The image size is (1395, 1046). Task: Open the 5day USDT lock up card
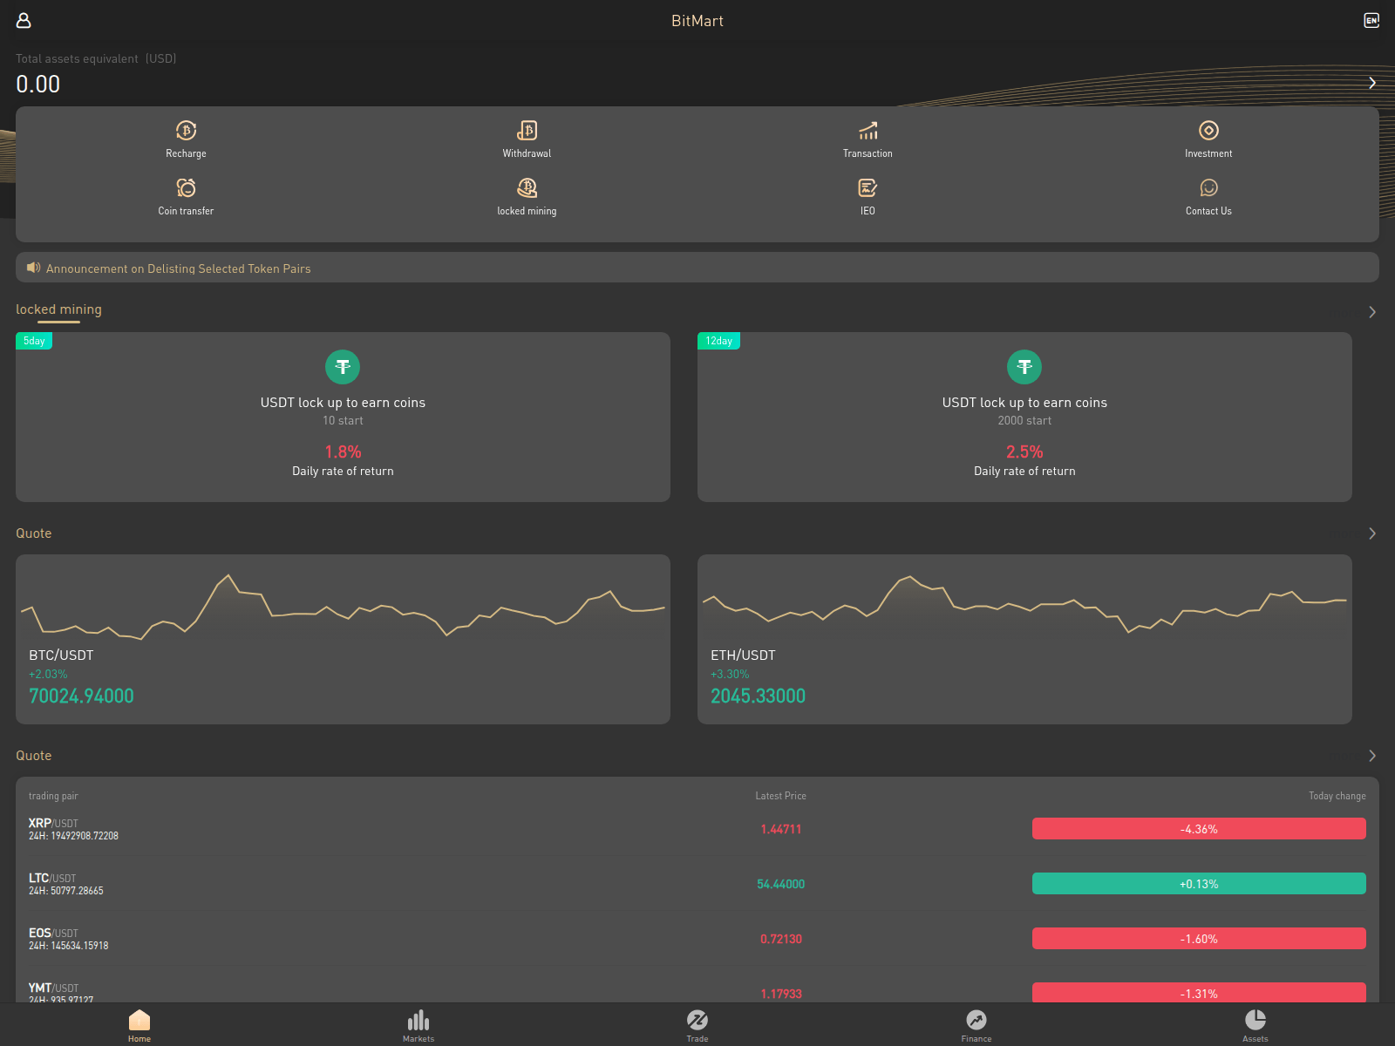click(x=343, y=417)
